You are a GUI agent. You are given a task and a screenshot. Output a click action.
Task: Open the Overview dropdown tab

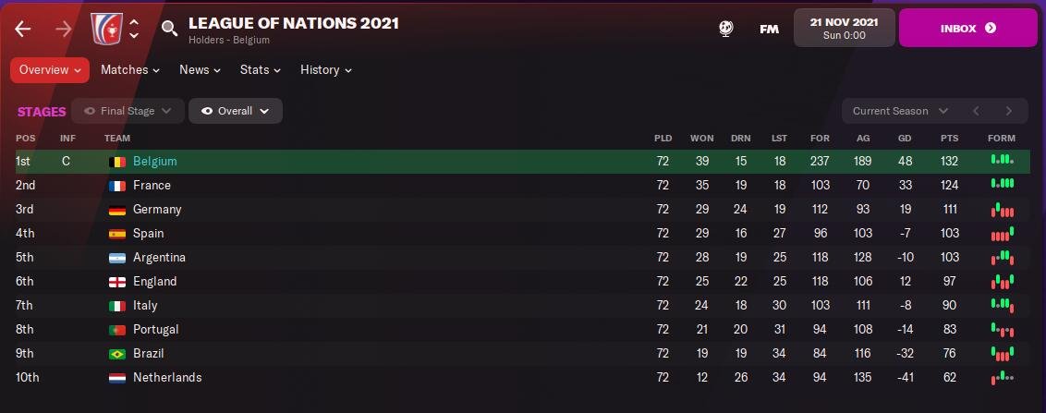(x=50, y=70)
